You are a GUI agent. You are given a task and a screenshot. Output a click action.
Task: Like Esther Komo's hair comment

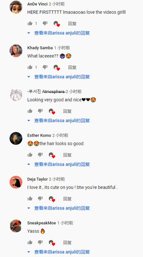pos(30,155)
